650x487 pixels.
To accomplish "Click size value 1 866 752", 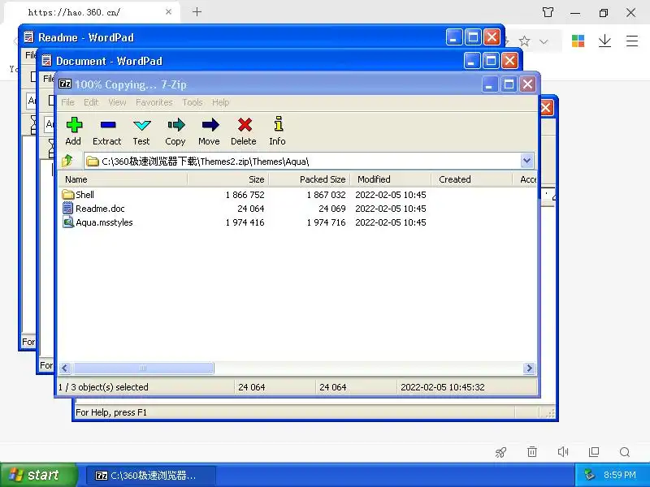I will (245, 195).
